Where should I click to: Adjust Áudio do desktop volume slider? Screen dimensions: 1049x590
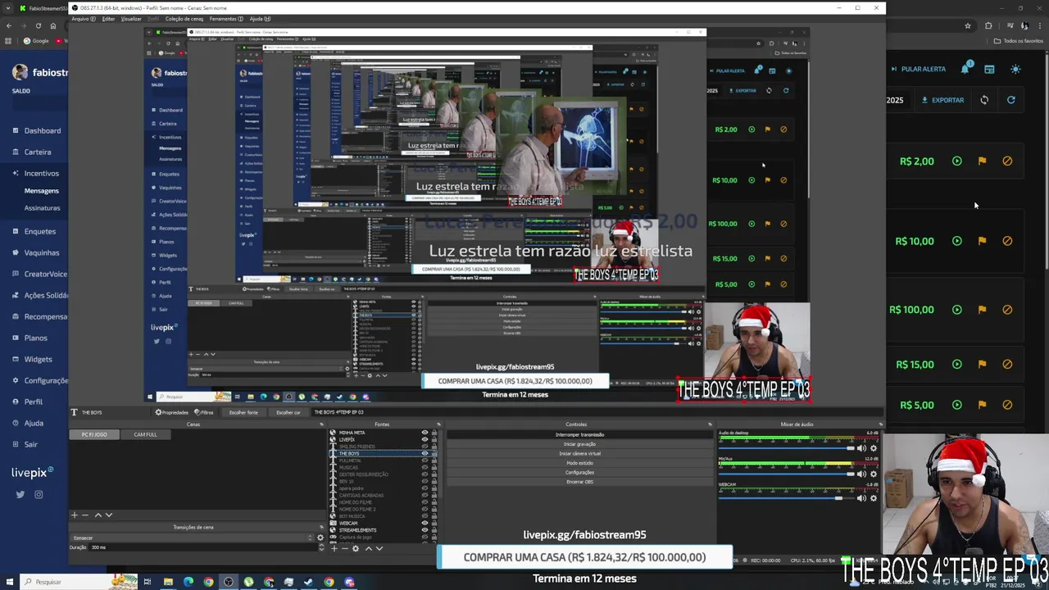tap(787, 448)
